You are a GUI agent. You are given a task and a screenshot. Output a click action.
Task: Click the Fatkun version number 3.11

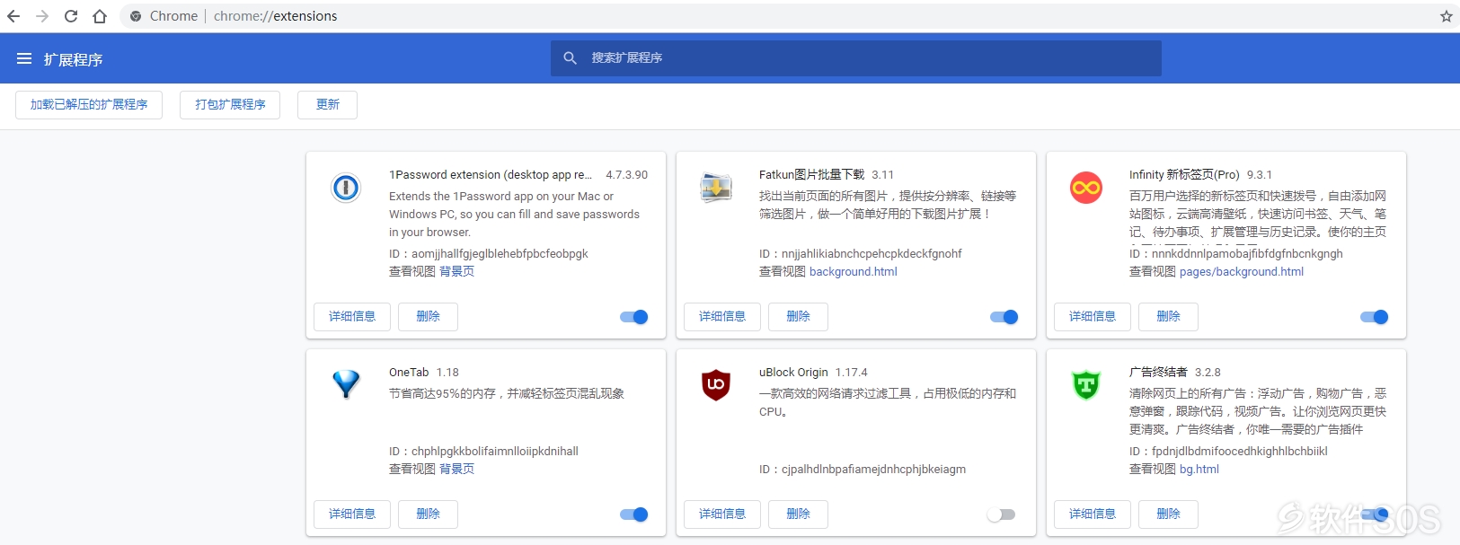883,175
